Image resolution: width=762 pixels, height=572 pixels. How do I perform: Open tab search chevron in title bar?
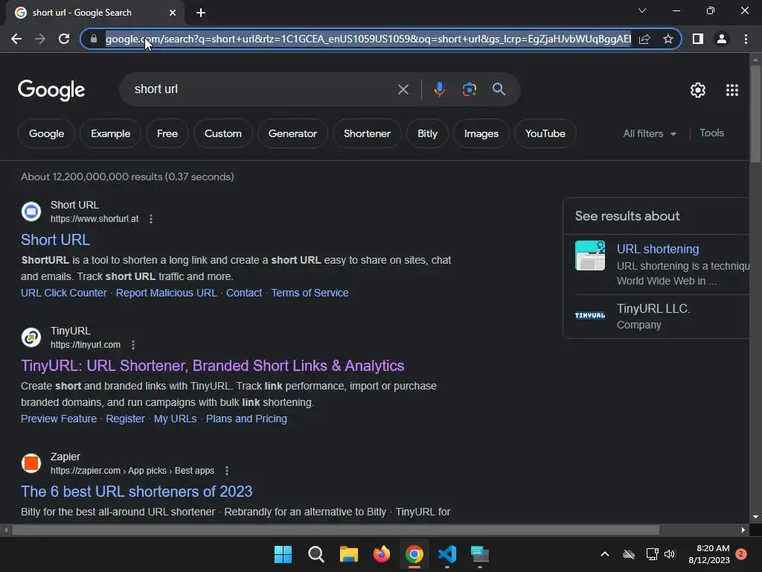642,10
